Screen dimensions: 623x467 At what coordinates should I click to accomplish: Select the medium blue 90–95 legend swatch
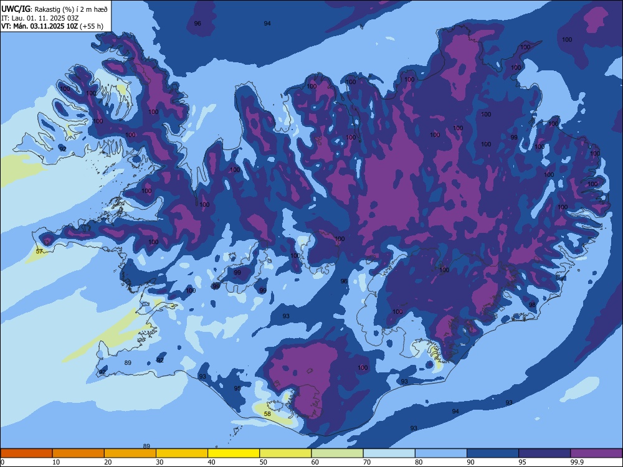(493, 453)
